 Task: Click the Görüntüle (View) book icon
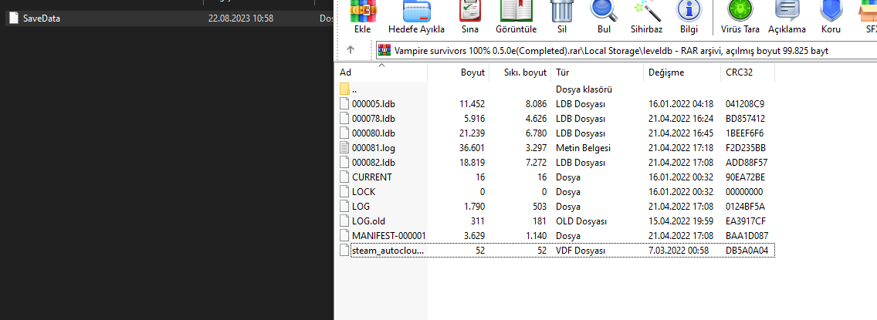(x=516, y=10)
